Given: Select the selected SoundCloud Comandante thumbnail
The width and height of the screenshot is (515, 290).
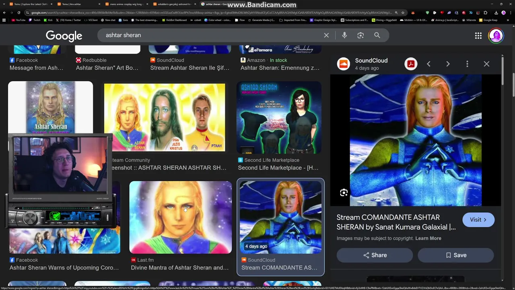Looking at the screenshot, I should point(280,217).
